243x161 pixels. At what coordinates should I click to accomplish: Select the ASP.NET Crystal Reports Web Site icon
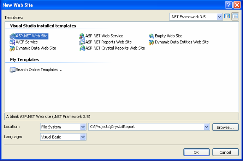click(82, 48)
